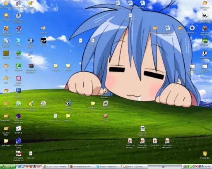Switch to the Winamp taskbar button
The height and width of the screenshot is (169, 212).
[55, 167]
